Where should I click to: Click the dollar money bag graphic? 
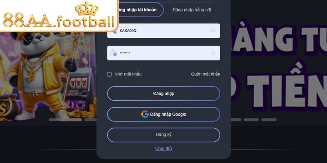(8, 107)
